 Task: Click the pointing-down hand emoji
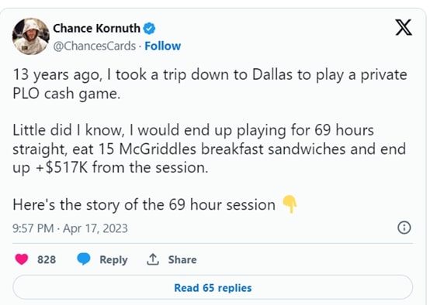[290, 204]
